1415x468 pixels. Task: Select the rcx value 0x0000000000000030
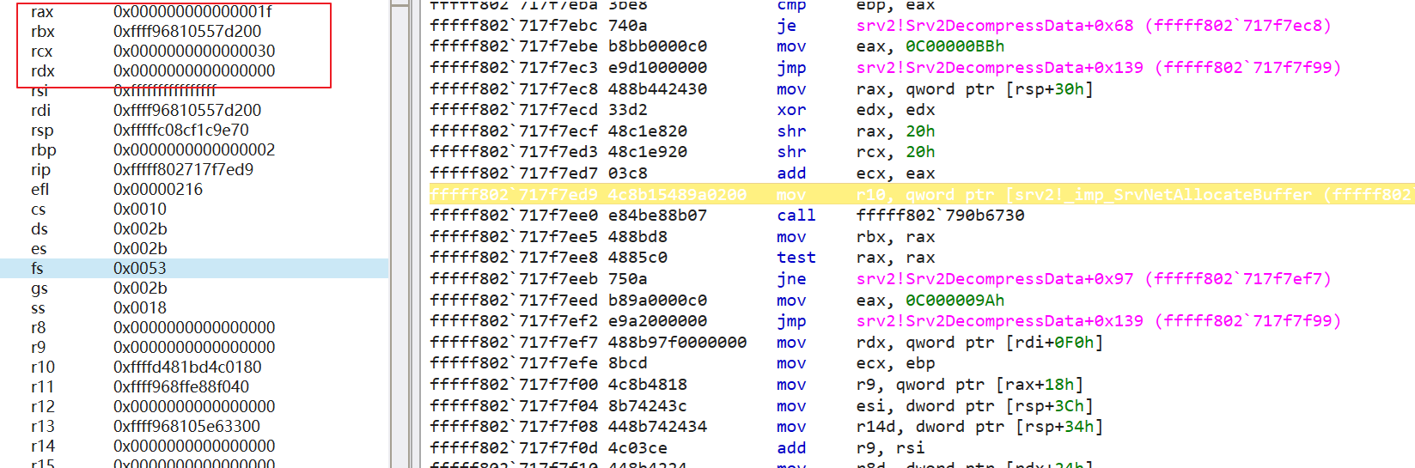pos(194,51)
